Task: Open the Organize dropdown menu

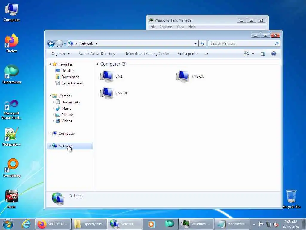Action: coord(60,54)
